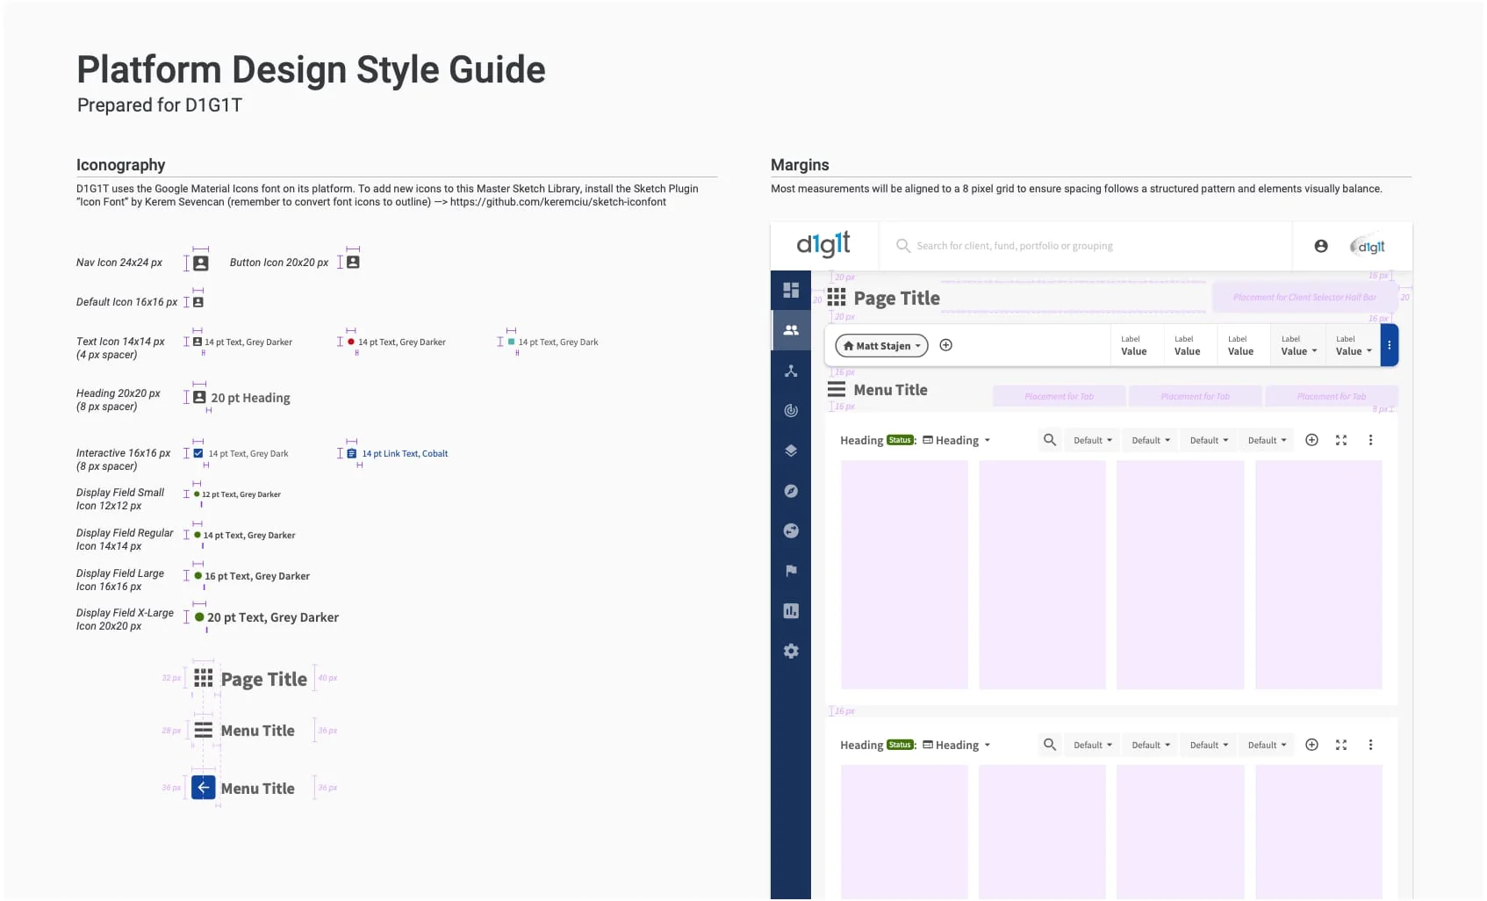
Task: Open more-options dots in upper Heading panel
Action: pos(1370,440)
